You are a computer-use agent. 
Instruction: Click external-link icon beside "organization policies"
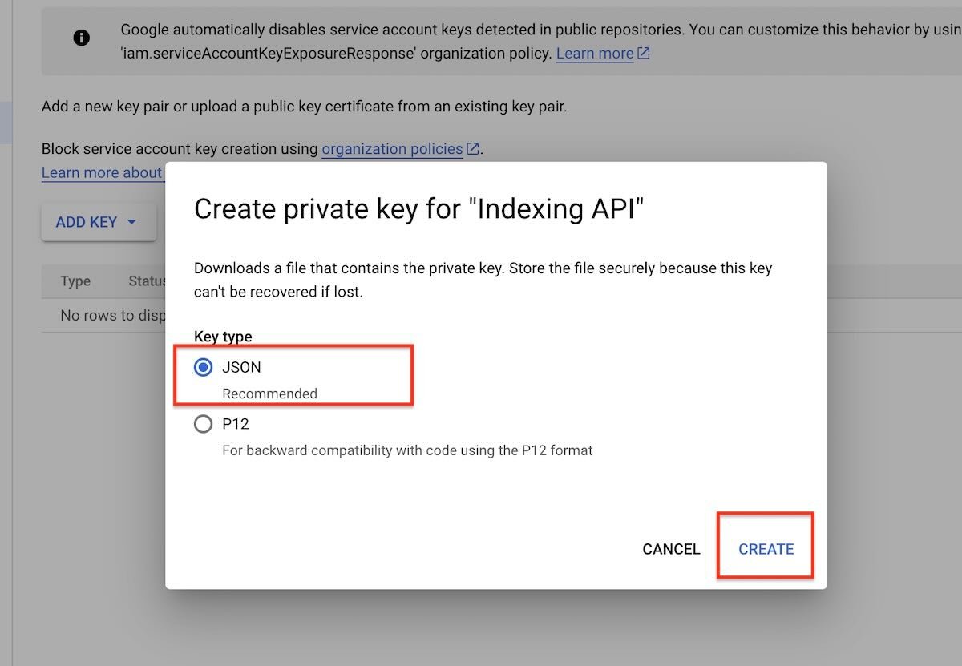tap(473, 149)
